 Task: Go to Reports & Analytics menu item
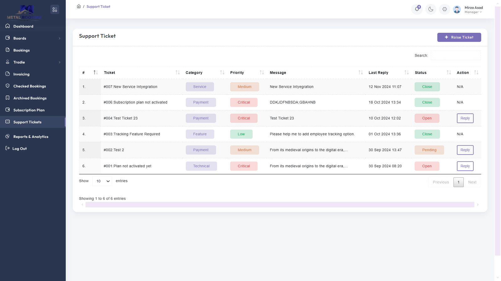(x=31, y=137)
